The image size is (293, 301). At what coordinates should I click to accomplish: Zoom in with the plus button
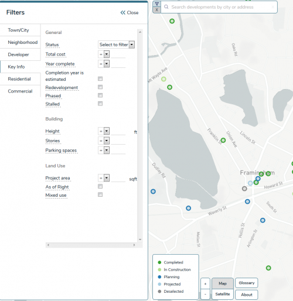pos(205,283)
